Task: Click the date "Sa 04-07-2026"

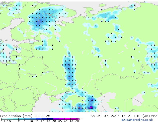Action: [x=105, y=116]
